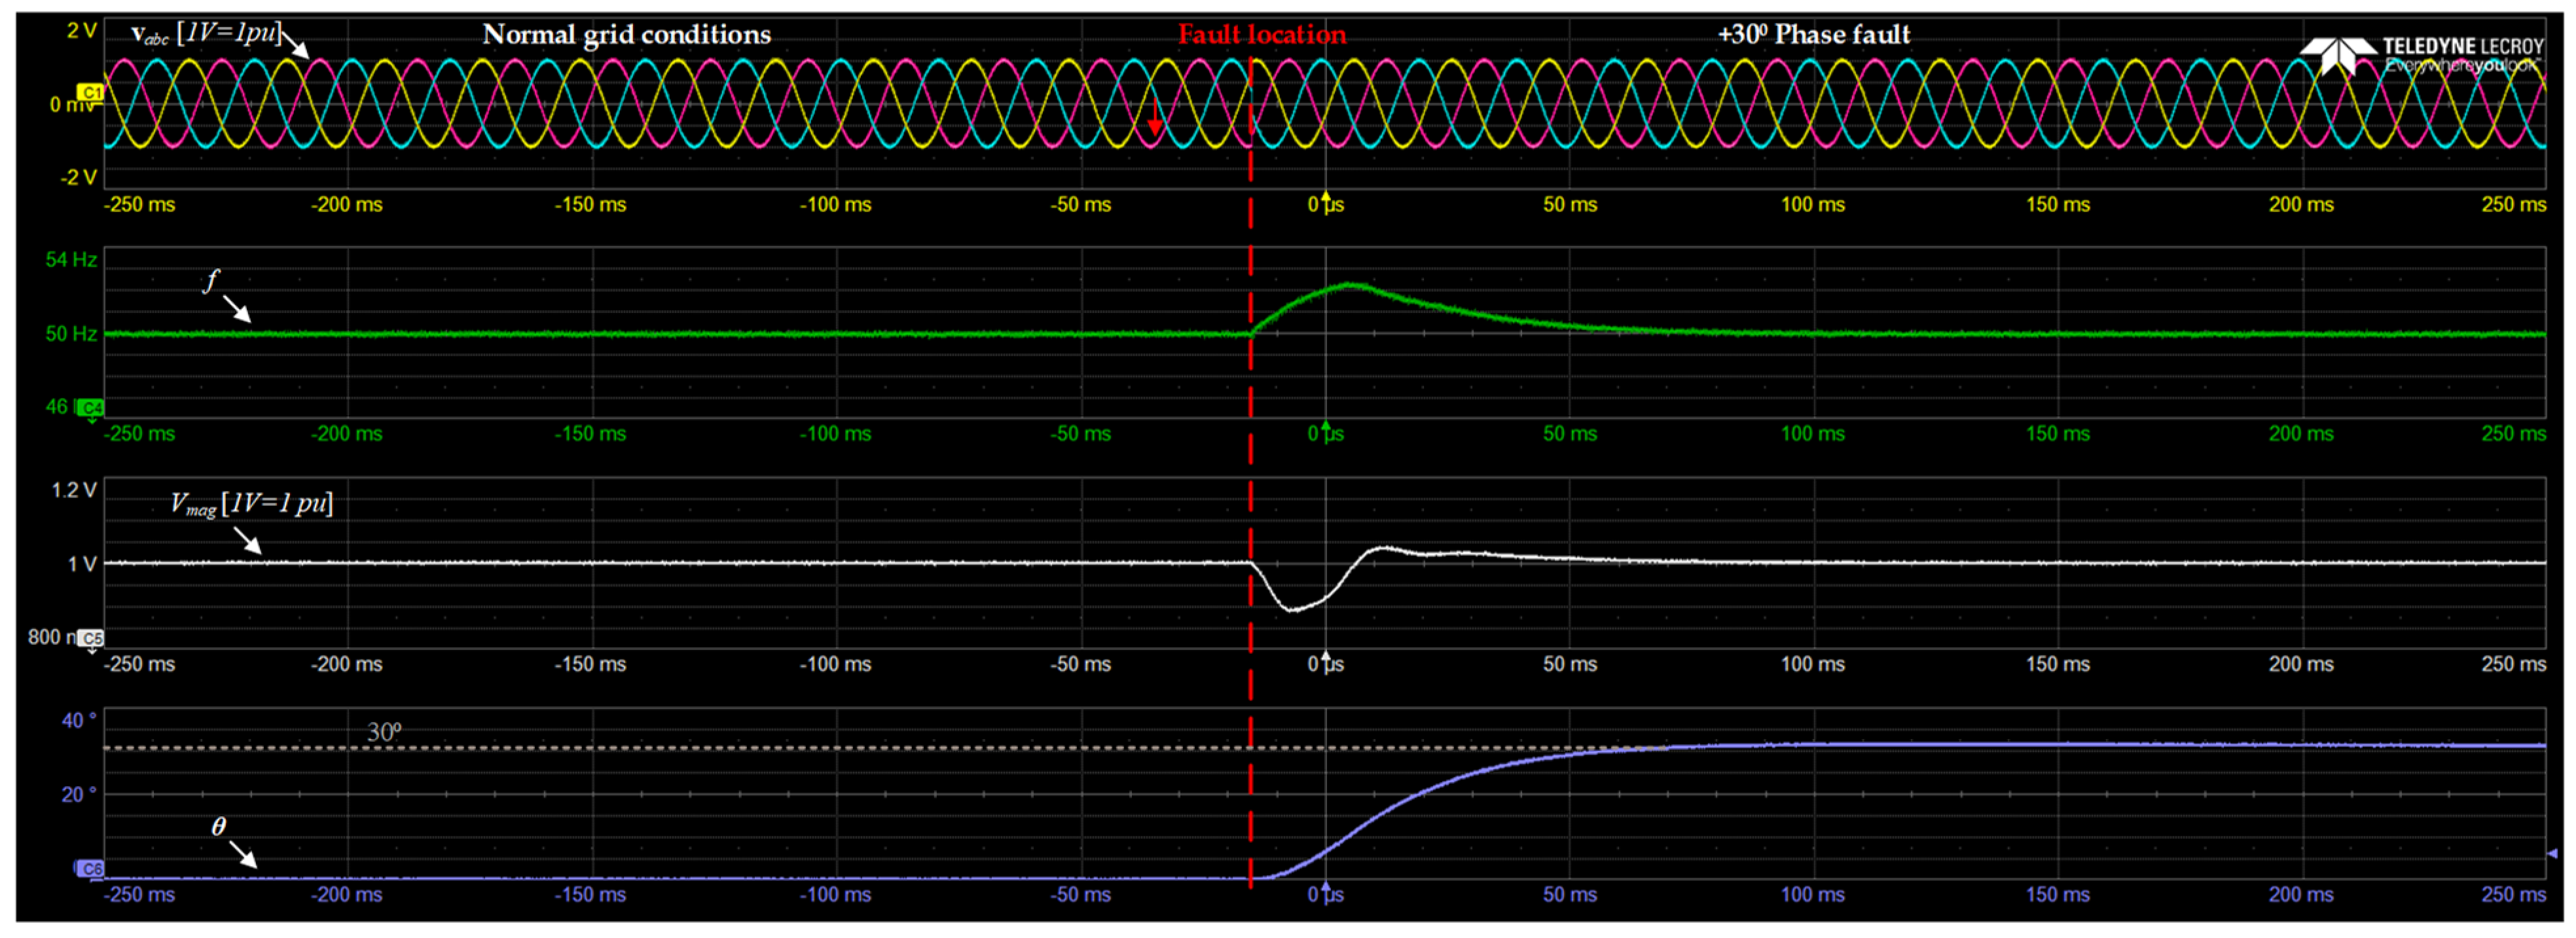Select the blue C6 channel marker
Screen dimensions: 2576x938
[90, 868]
